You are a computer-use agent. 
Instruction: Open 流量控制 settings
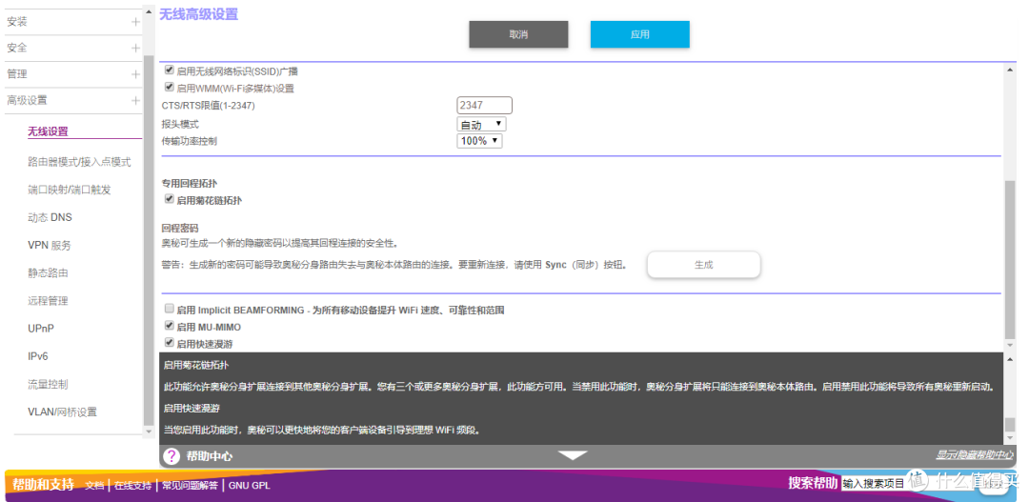click(48, 384)
